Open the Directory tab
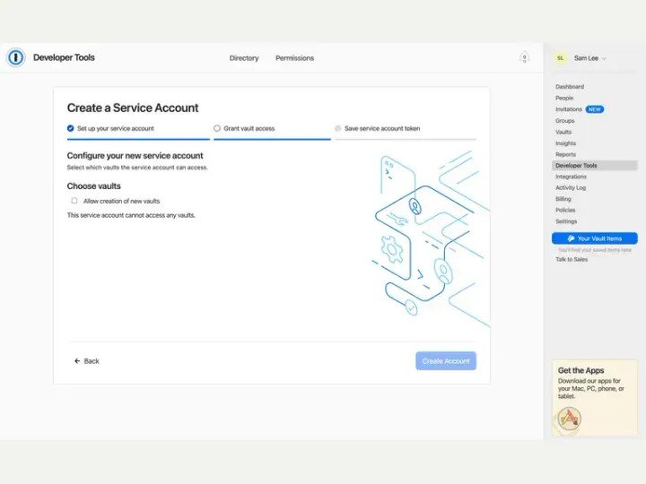The width and height of the screenshot is (646, 484). [244, 58]
